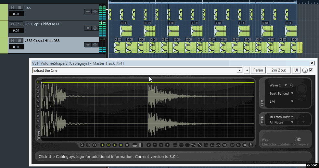Click the UI button in VST window
This screenshot has height=168, width=319.
296,70
